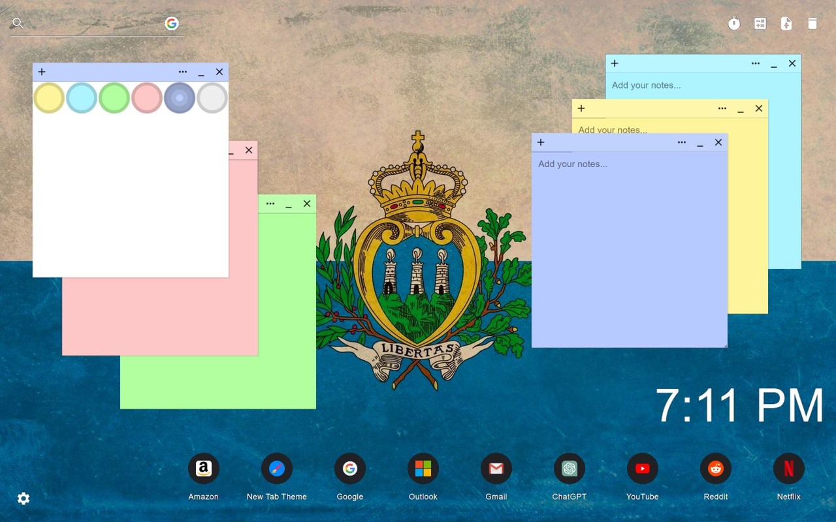Open the three-dots menu on green note
The width and height of the screenshot is (836, 522).
point(270,204)
